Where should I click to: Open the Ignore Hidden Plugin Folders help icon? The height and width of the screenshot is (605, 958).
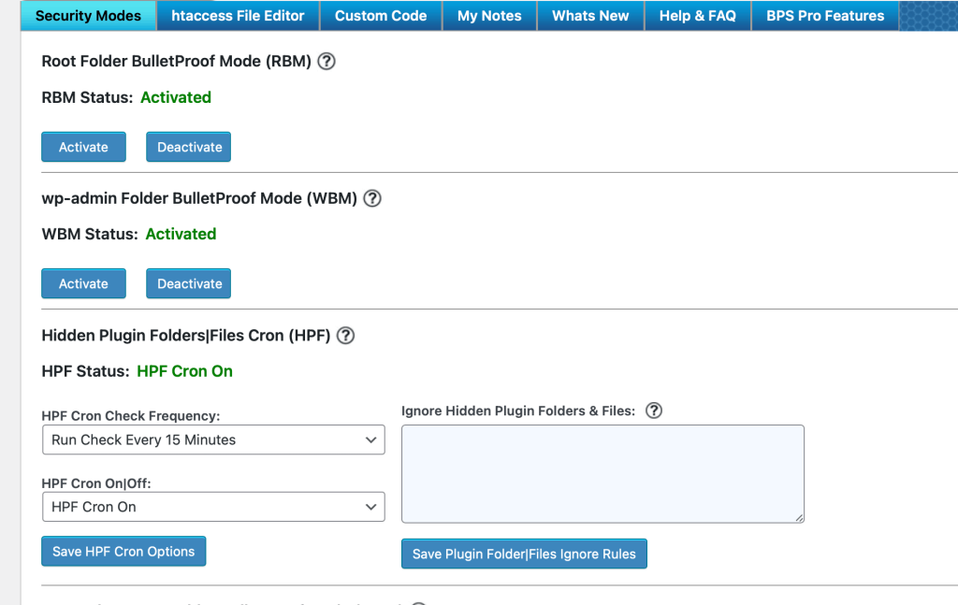(x=653, y=410)
